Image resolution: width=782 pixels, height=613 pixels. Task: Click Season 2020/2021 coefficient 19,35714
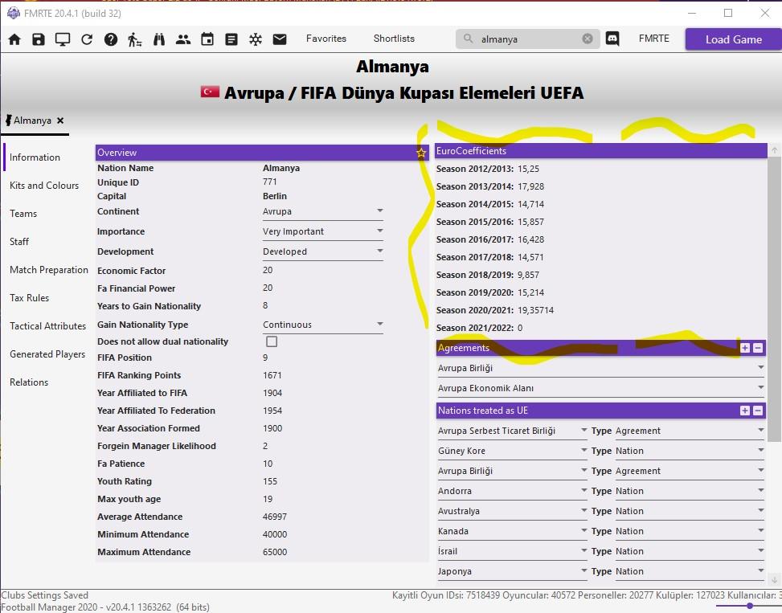tap(535, 310)
